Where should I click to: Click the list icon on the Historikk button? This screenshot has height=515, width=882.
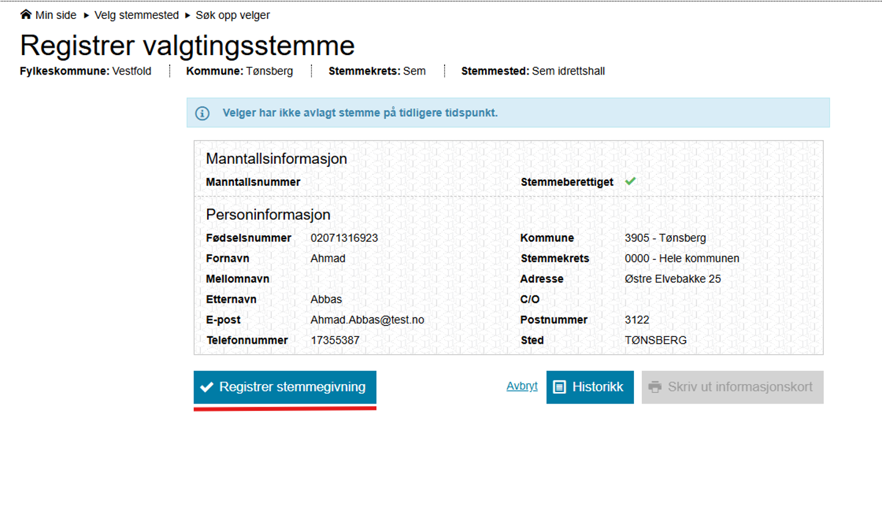coord(559,387)
